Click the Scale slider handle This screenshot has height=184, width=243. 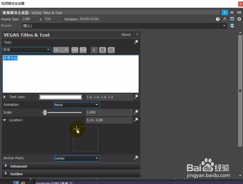tap(45, 112)
